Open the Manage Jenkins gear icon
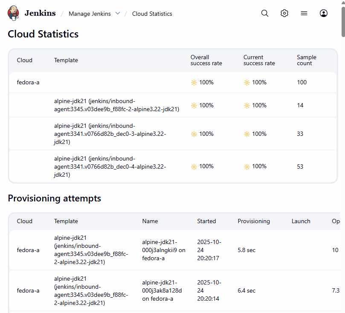 [284, 13]
